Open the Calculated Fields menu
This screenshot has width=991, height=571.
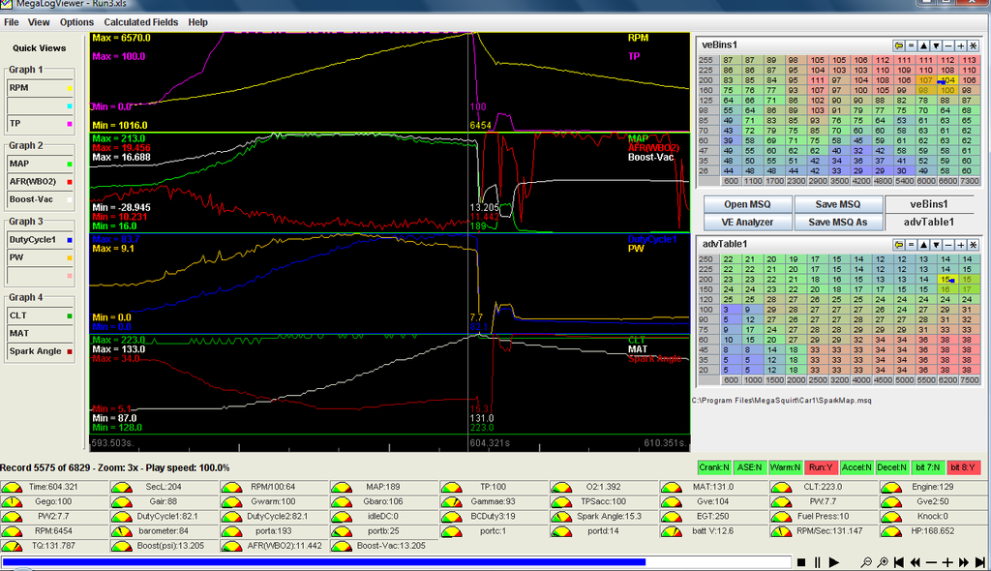click(140, 21)
